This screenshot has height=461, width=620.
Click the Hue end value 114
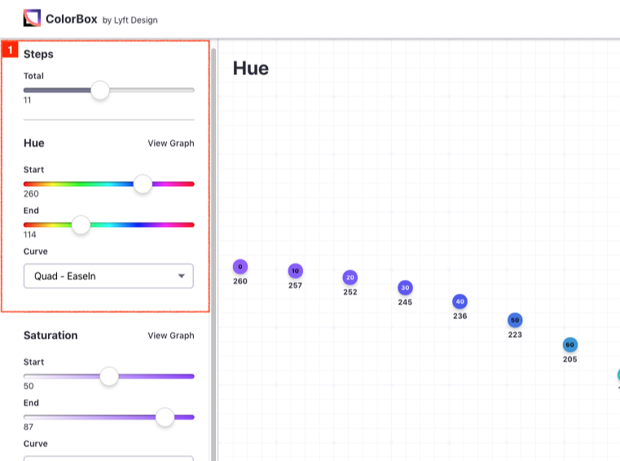[x=29, y=235]
